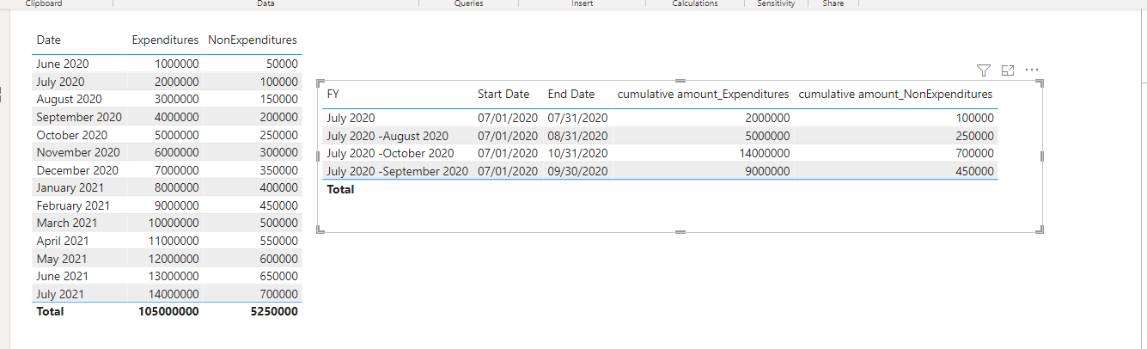Open the filter icon on the FY visual
The image size is (1147, 349).
tap(985, 70)
